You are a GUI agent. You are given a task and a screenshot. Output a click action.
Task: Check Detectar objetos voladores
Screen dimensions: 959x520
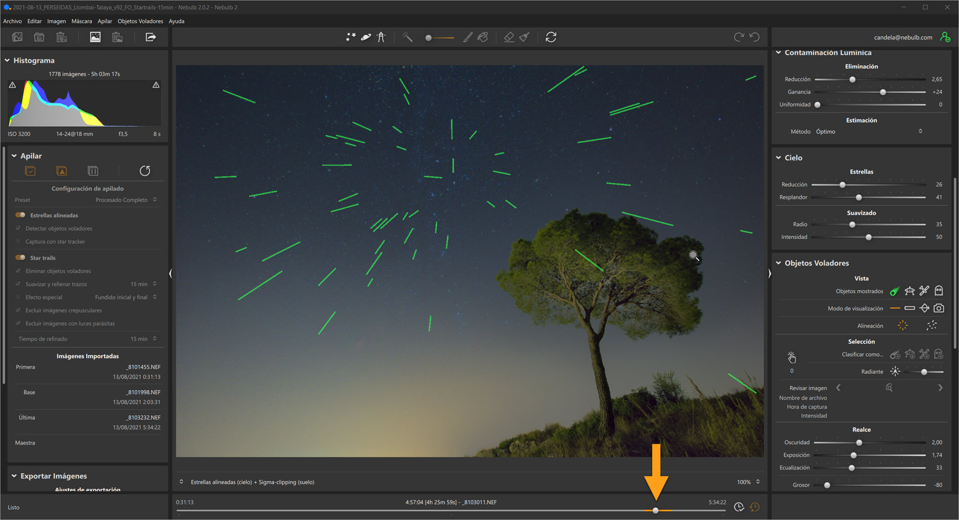coord(18,228)
